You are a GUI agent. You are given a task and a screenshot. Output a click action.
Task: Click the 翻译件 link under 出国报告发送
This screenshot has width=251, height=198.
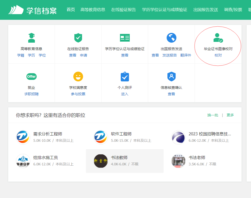pyautogui.click(x=186, y=55)
